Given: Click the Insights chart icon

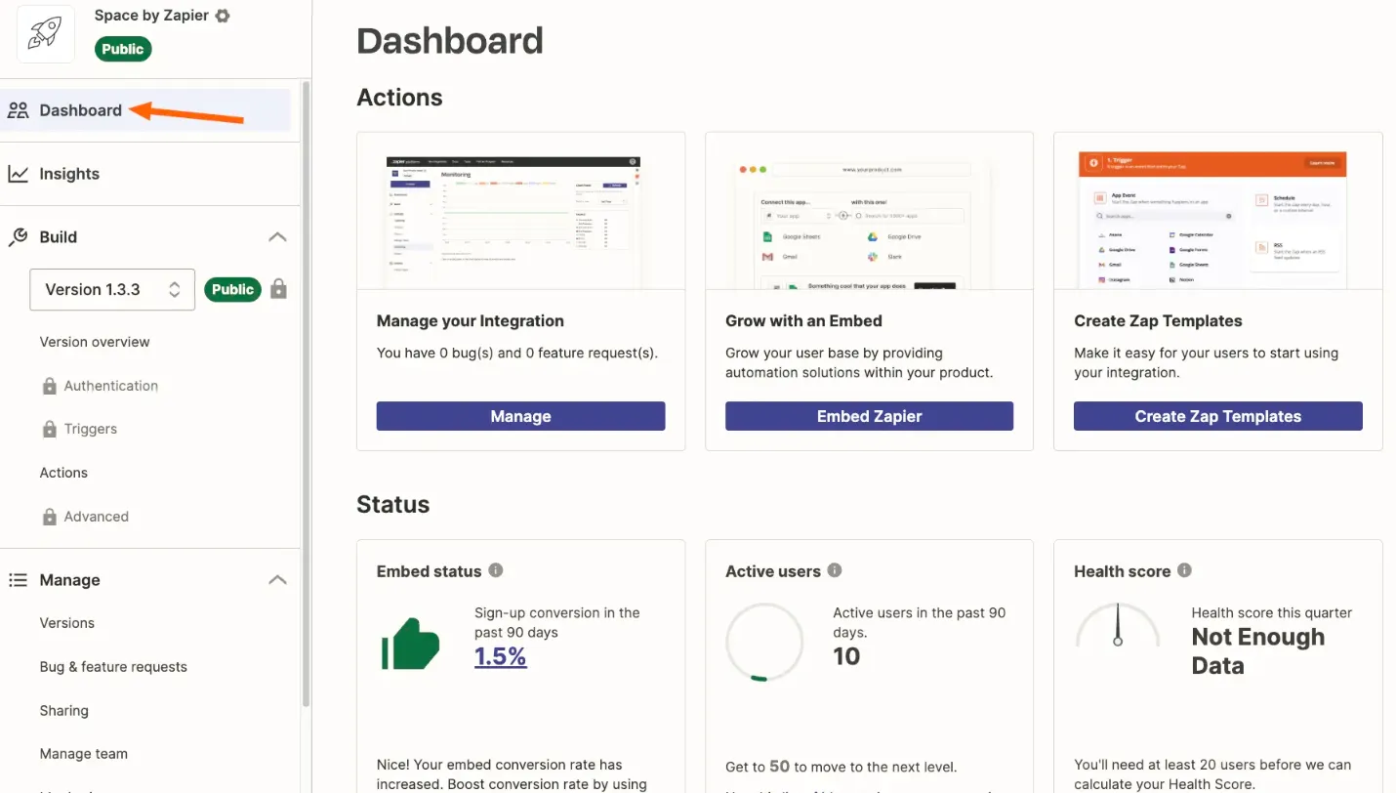Looking at the screenshot, I should (x=19, y=174).
